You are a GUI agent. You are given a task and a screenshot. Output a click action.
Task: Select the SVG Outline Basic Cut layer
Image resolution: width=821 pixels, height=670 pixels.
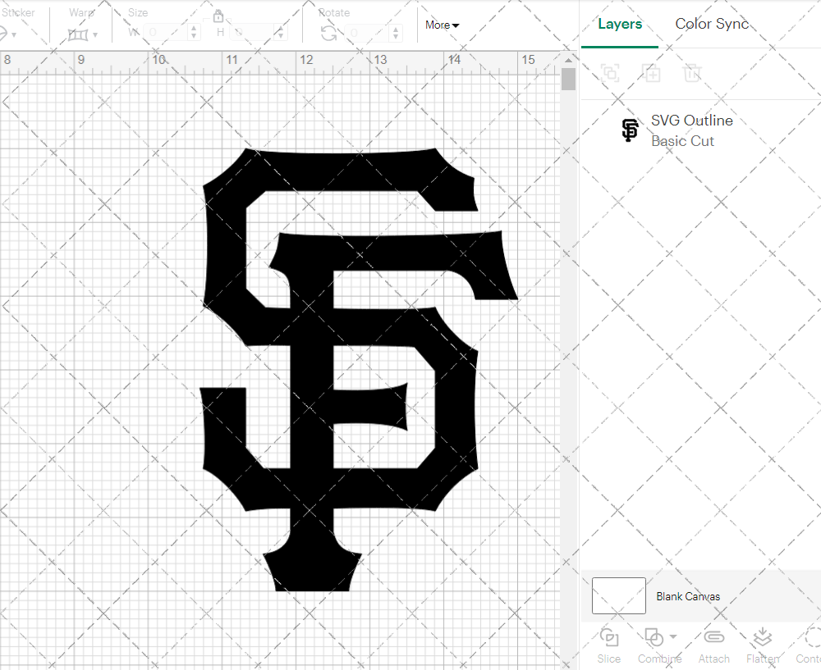(691, 130)
